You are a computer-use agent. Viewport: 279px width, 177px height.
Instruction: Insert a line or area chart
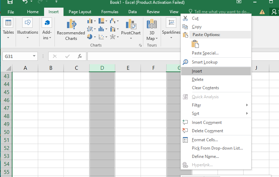tap(90, 29)
